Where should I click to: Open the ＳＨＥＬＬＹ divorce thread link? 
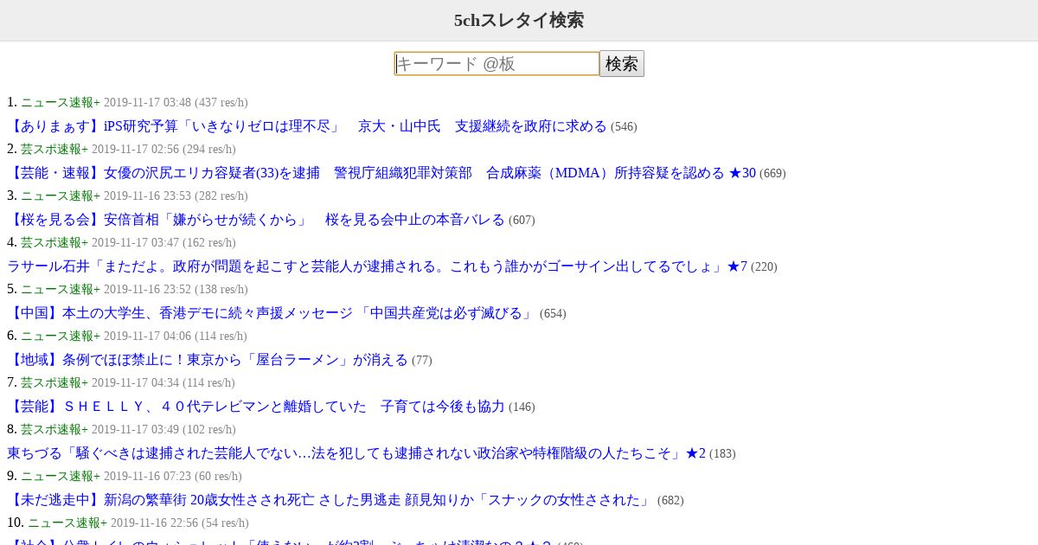256,407
